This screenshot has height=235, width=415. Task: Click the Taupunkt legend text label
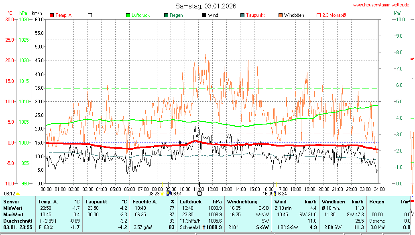pyautogui.click(x=255, y=15)
